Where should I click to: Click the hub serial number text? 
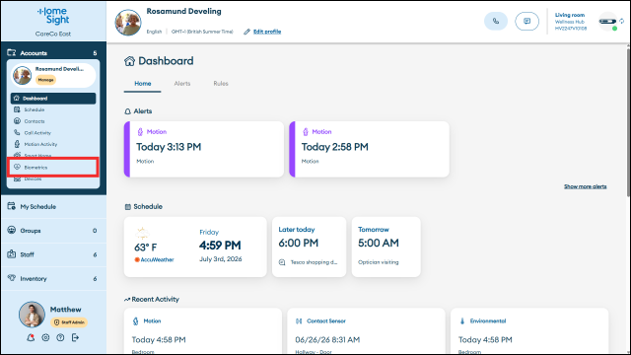(571, 29)
